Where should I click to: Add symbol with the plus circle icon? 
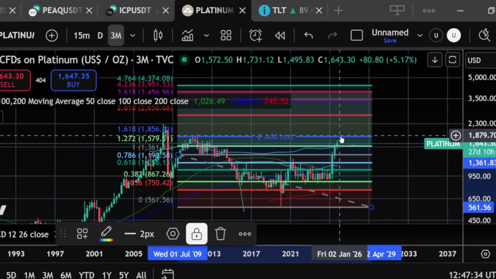[x=52, y=36]
